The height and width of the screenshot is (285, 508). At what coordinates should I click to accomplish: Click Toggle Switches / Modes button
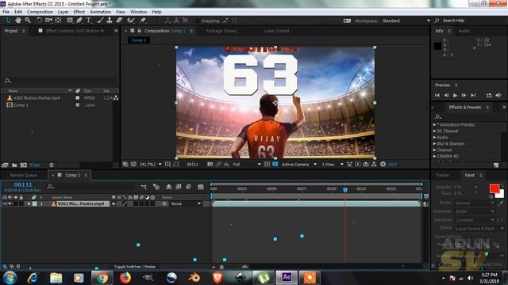(134, 267)
